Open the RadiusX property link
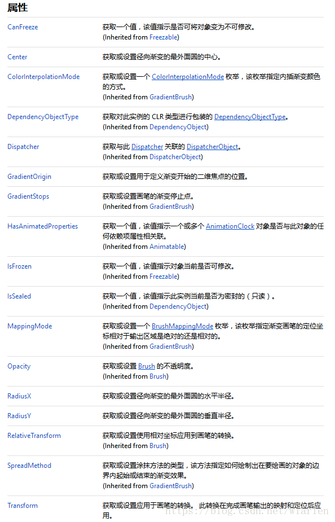Viewport: 335px width, 522px height. (19, 396)
